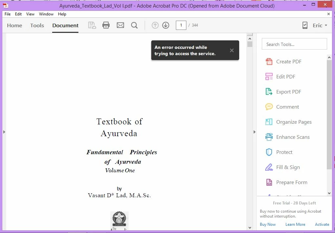Click the '344' total pages text
The image size is (335, 233).
click(x=195, y=25)
